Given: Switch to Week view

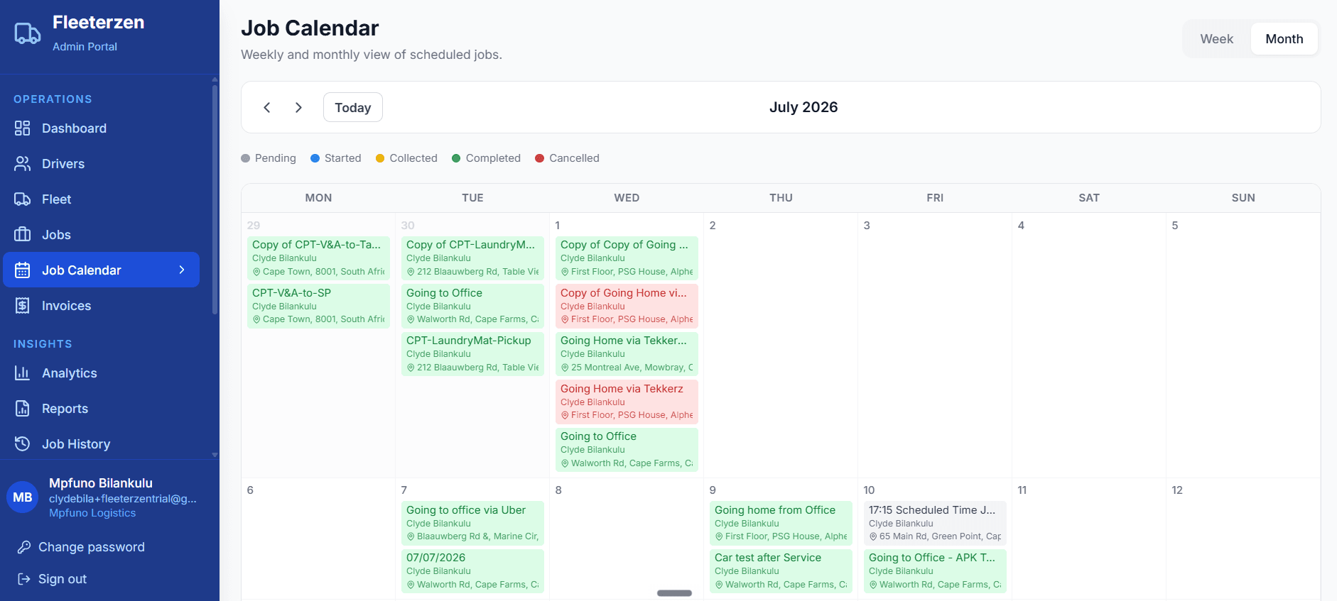Looking at the screenshot, I should pyautogui.click(x=1216, y=39).
